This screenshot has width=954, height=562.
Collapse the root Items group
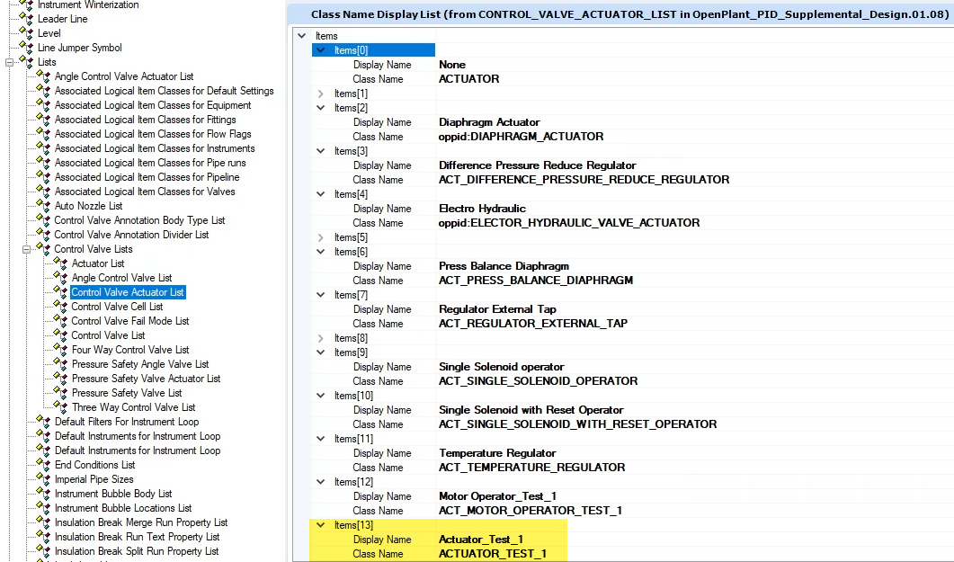coord(301,36)
